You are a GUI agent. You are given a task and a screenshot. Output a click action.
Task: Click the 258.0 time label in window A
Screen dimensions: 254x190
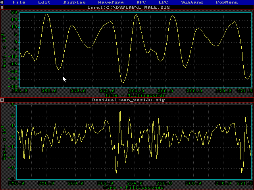coord(49,91)
